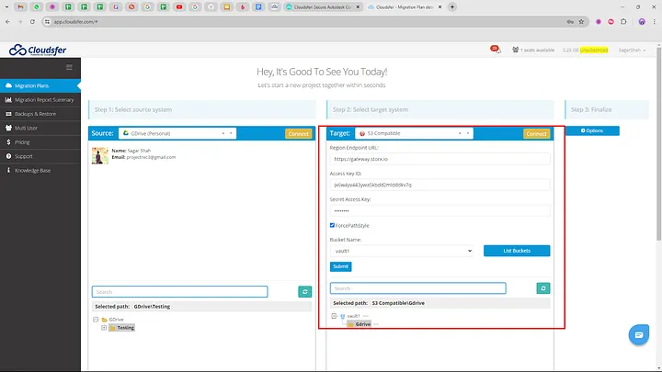
Task: Reload the current page
Action: [32, 21]
